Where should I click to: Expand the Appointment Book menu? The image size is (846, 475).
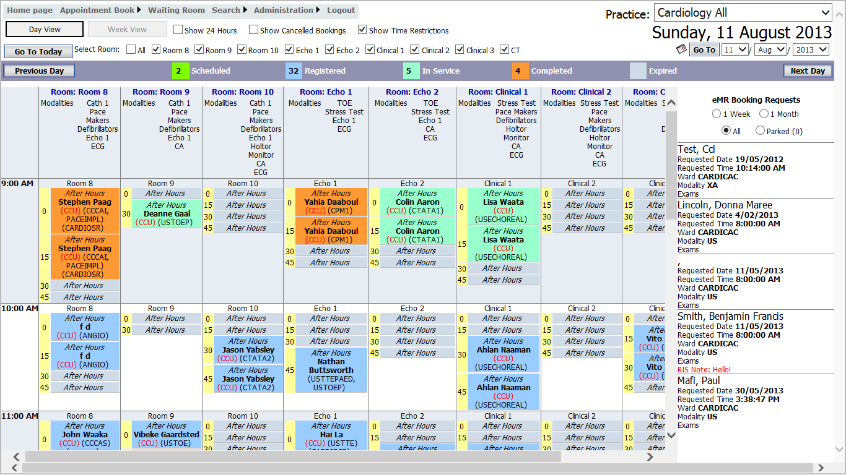100,10
